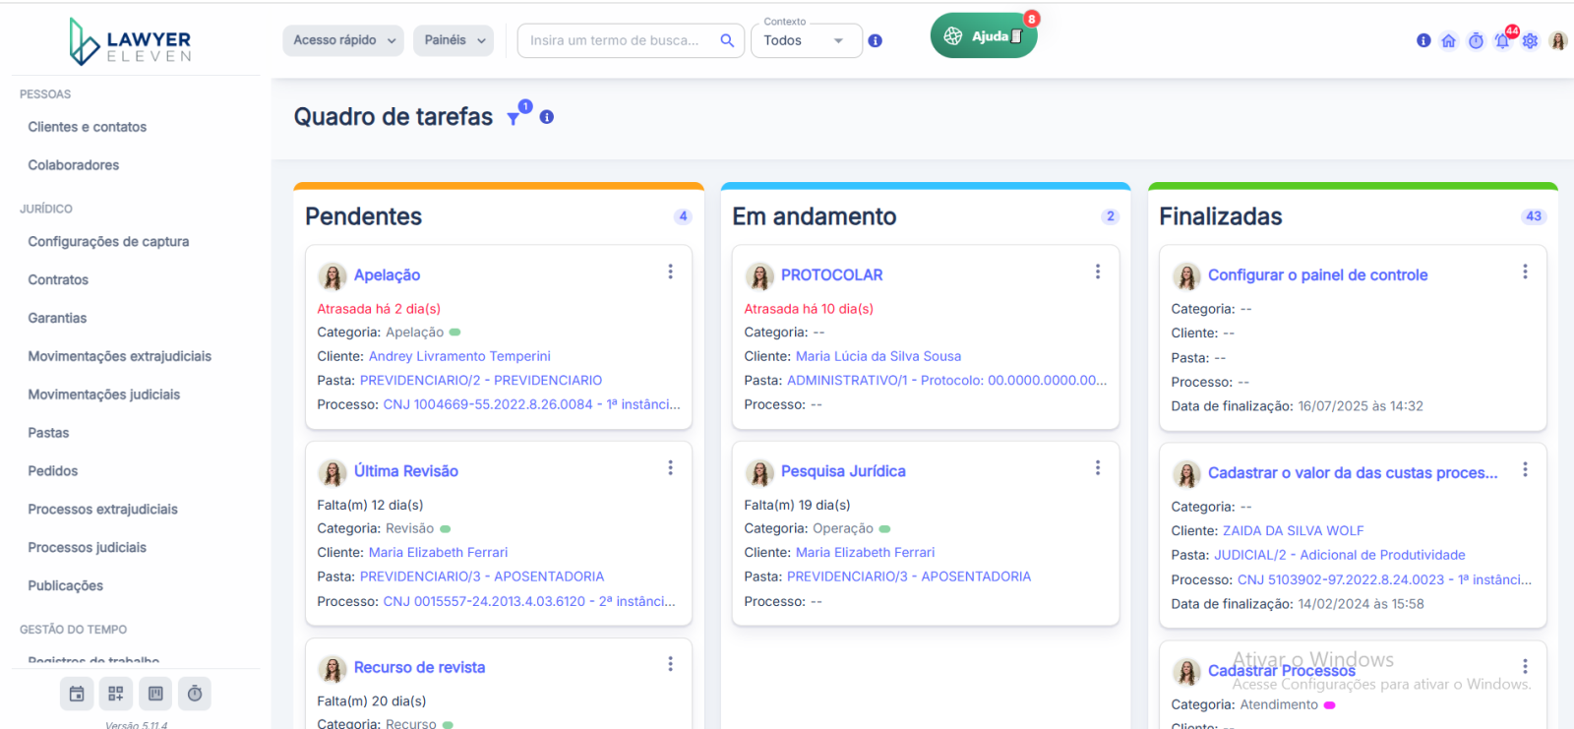Expand the Acesso rápido dropdown
Screen dimensions: 1574x729
pos(343,40)
